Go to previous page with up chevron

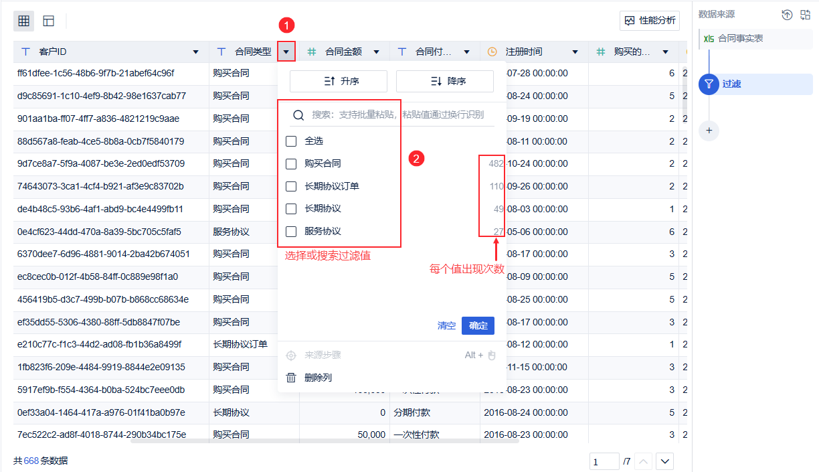[643, 461]
